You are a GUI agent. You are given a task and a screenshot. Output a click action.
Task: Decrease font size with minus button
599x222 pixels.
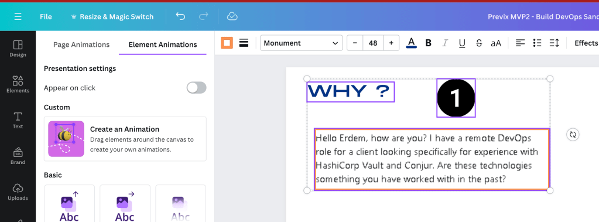pos(355,43)
